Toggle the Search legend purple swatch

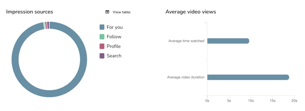pos(102,56)
